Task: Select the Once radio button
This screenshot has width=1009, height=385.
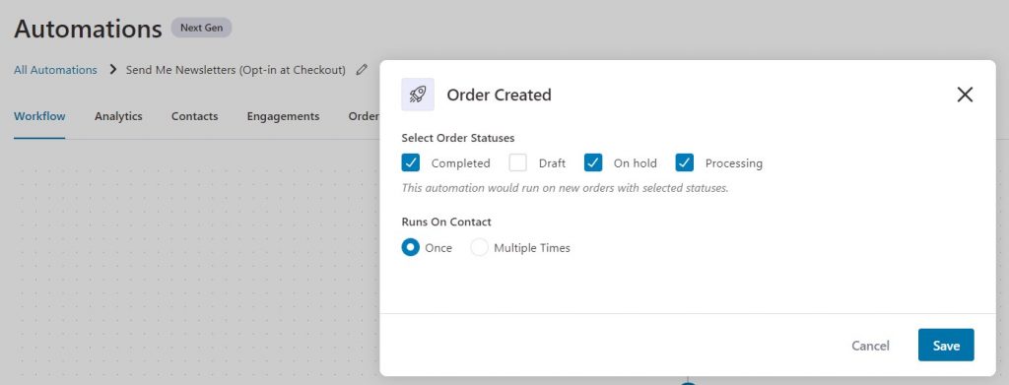Action: [411, 247]
